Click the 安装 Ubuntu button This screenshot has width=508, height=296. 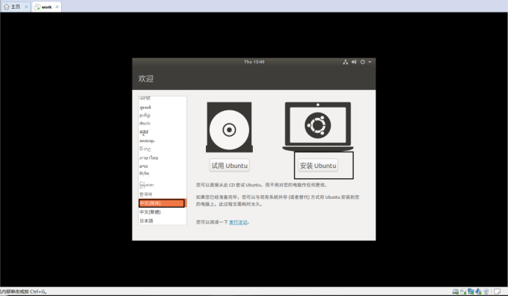pyautogui.click(x=318, y=166)
